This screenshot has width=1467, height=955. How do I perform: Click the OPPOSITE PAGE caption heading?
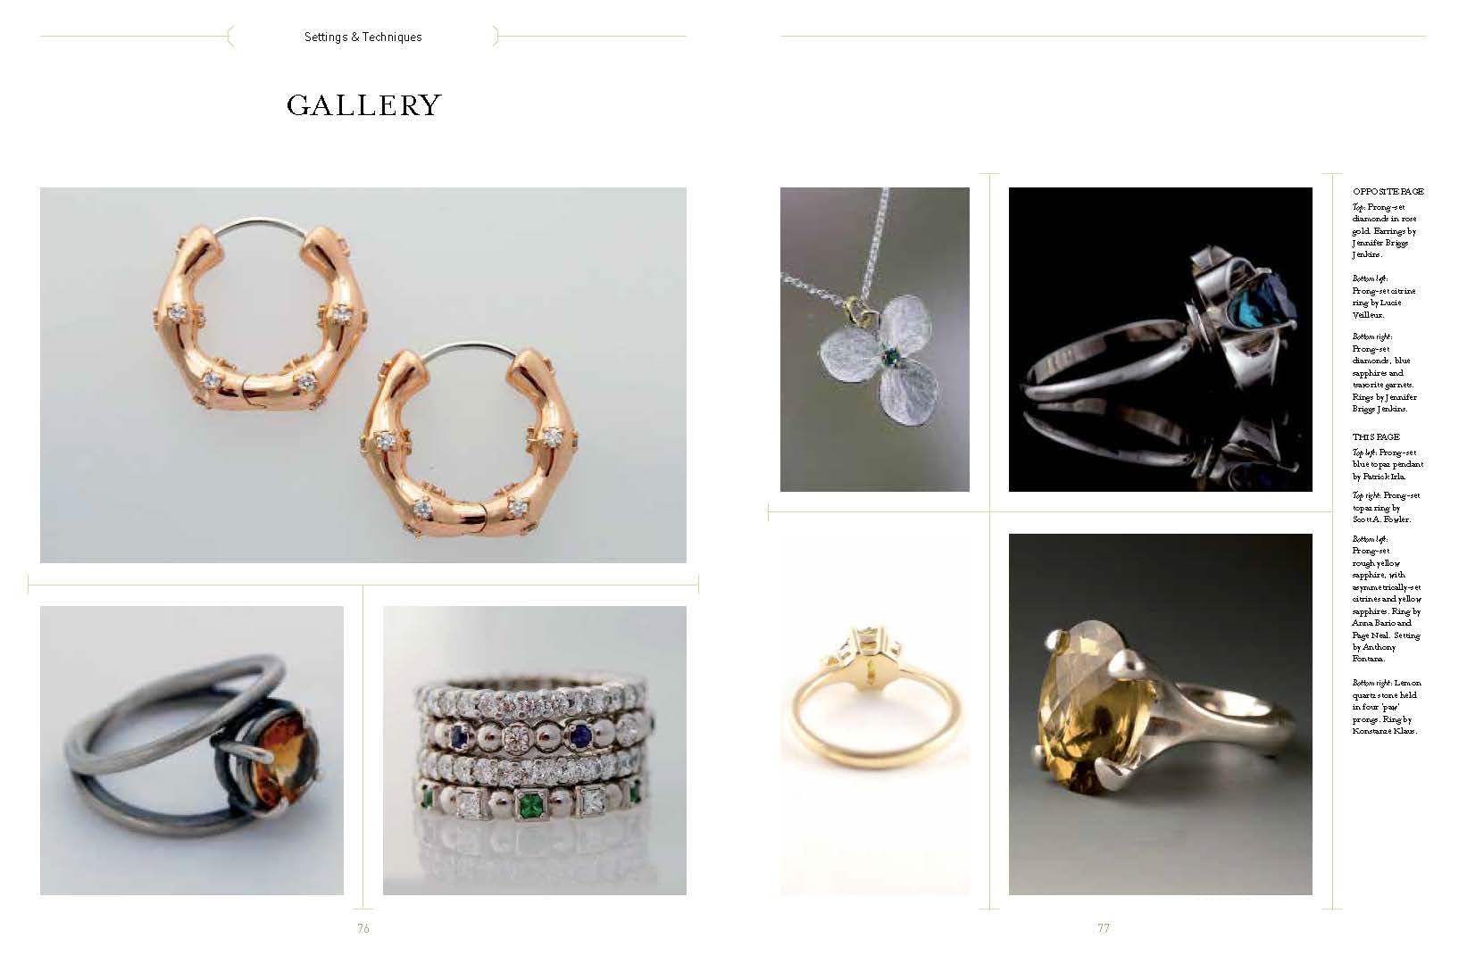(1388, 192)
